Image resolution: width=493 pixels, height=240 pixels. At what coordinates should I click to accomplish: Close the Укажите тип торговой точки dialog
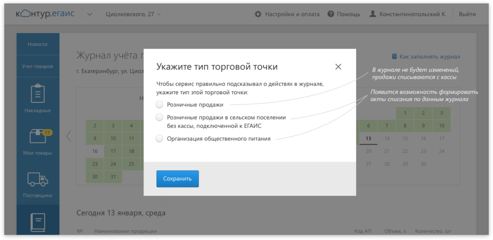click(338, 66)
